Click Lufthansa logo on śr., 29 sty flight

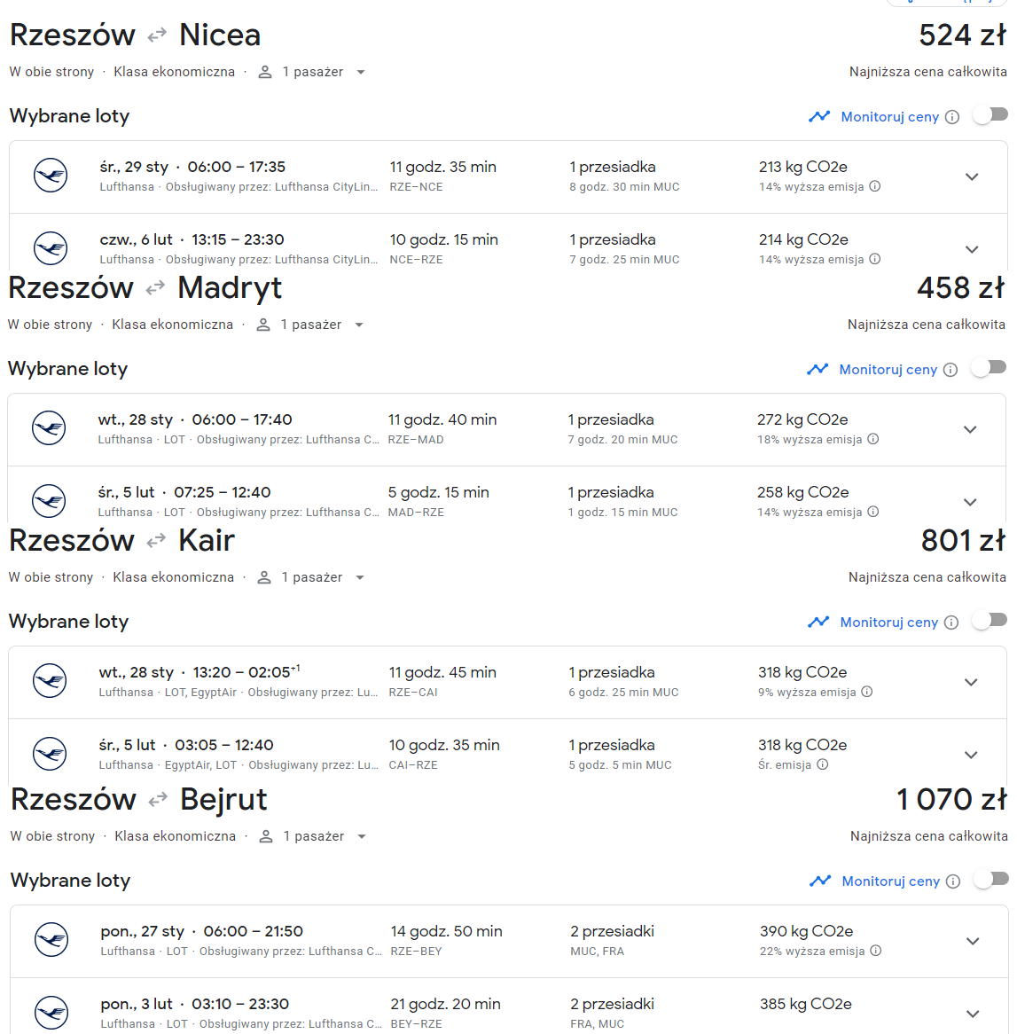51,176
